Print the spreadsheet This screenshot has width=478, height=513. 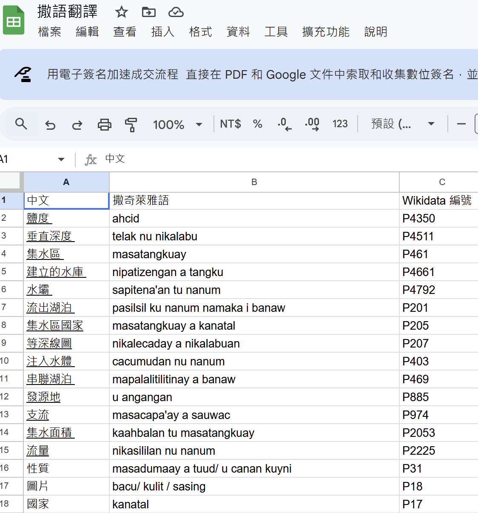click(x=105, y=125)
